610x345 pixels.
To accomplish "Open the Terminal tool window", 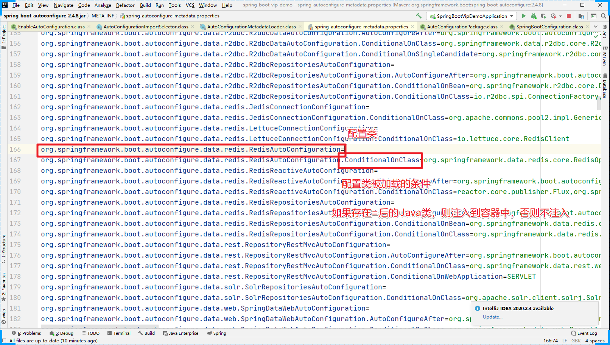I will tap(119, 333).
